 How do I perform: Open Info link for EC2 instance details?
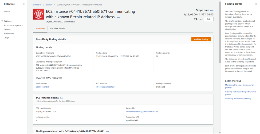(x=62, y=98)
